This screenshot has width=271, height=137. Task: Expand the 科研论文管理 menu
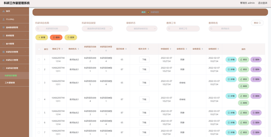tap(15, 60)
